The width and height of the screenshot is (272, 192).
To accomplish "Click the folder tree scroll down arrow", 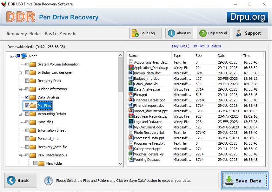I will (121, 163).
